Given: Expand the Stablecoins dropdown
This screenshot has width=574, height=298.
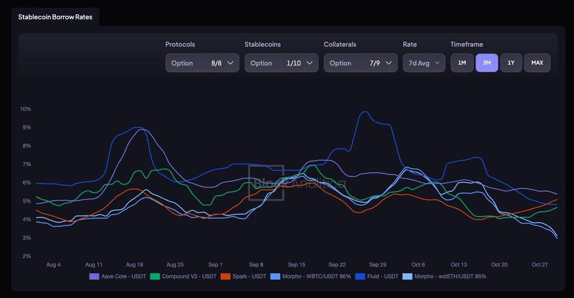Looking at the screenshot, I should [x=281, y=63].
